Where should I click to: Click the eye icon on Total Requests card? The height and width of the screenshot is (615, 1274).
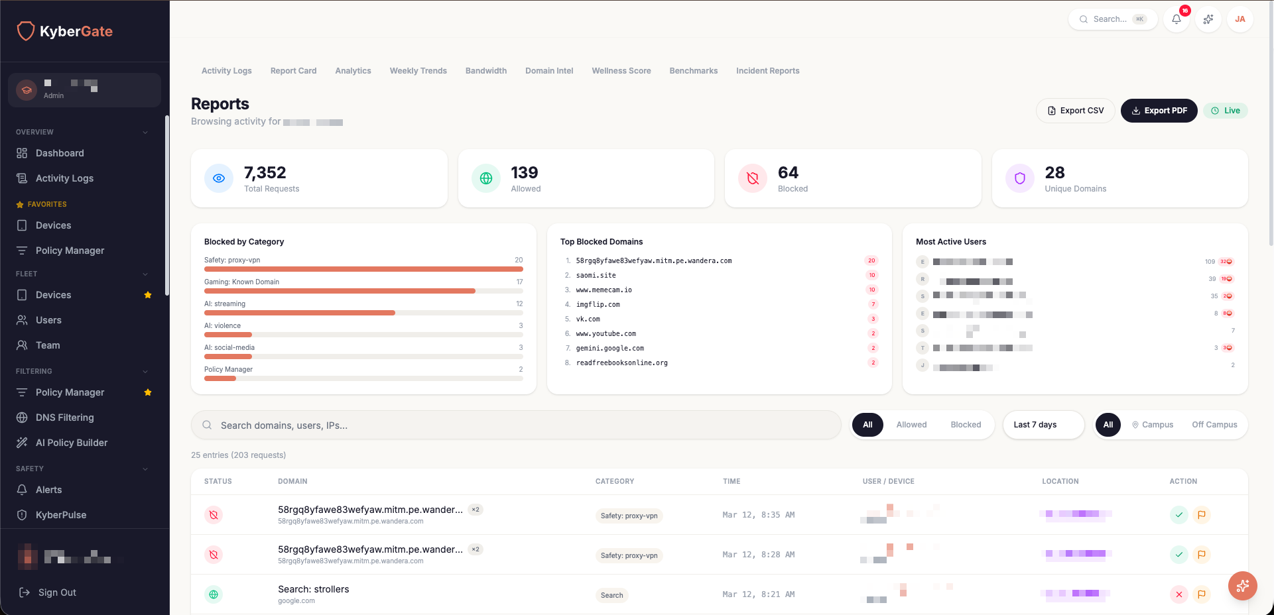pos(219,178)
